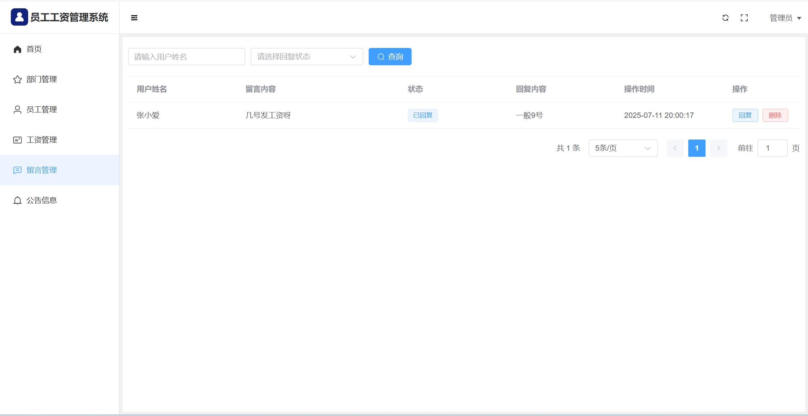Select 留言管理 in the sidebar
Screen dimensions: 808x416
tap(41, 170)
